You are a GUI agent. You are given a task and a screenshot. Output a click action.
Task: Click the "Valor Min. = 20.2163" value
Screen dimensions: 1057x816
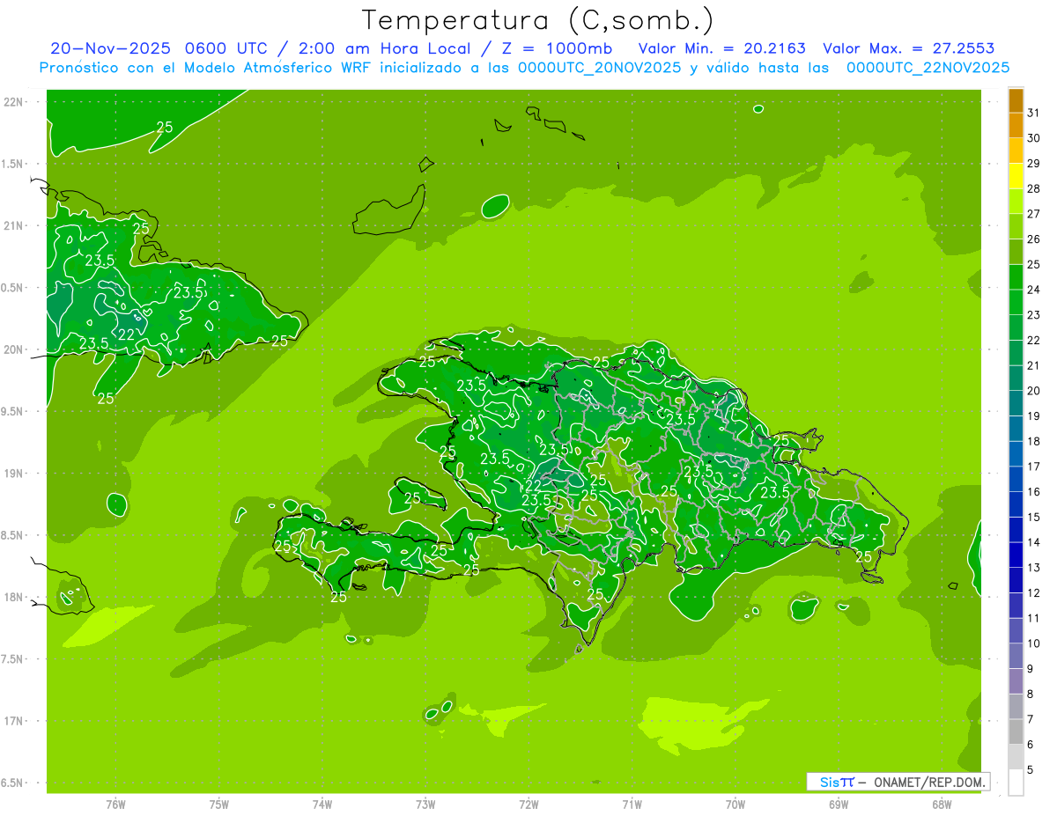(x=721, y=48)
